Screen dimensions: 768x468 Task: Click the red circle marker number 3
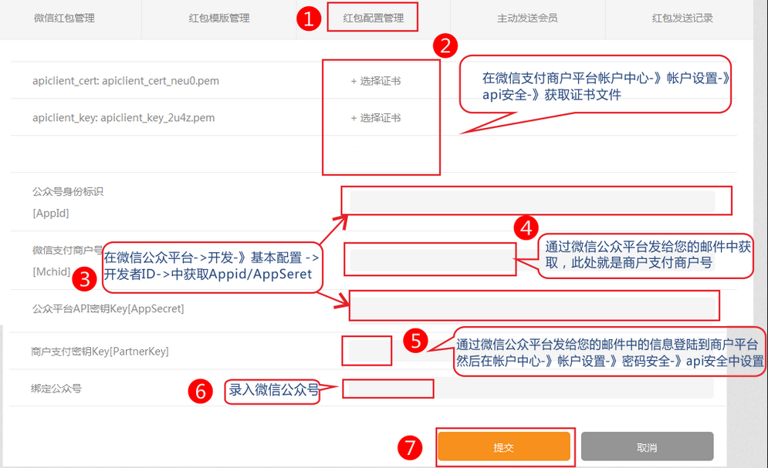[x=85, y=279]
